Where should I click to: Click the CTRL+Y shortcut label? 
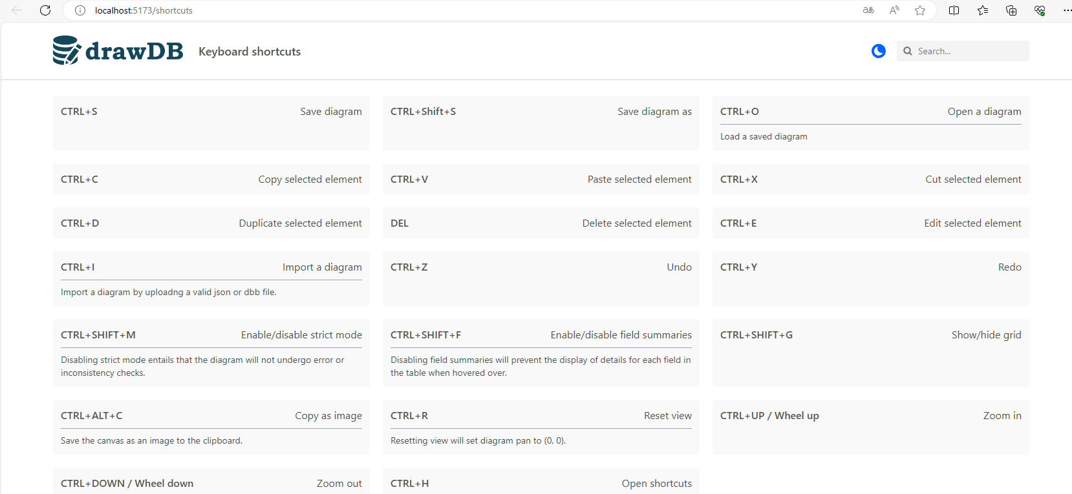point(739,267)
